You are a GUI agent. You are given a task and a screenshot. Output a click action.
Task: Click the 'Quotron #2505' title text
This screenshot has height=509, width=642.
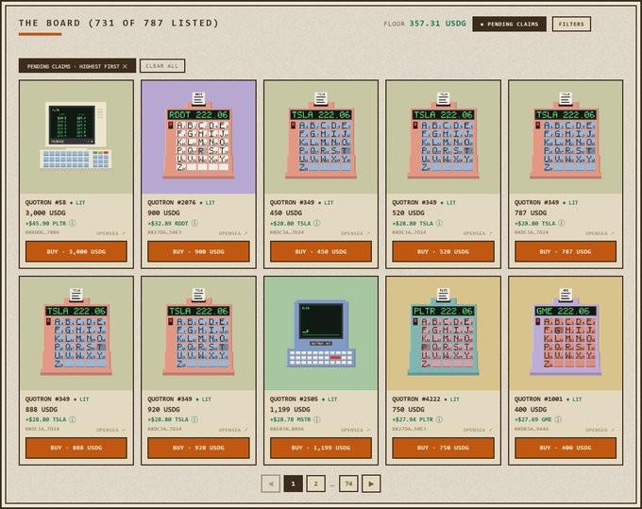click(294, 399)
